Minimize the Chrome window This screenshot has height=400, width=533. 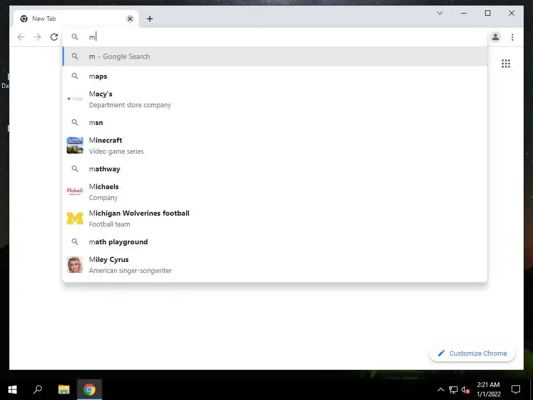click(464, 13)
